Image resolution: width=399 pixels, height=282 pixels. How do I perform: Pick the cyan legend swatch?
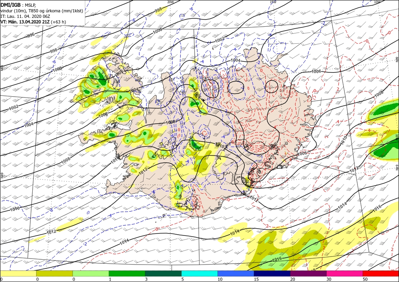[199, 273]
